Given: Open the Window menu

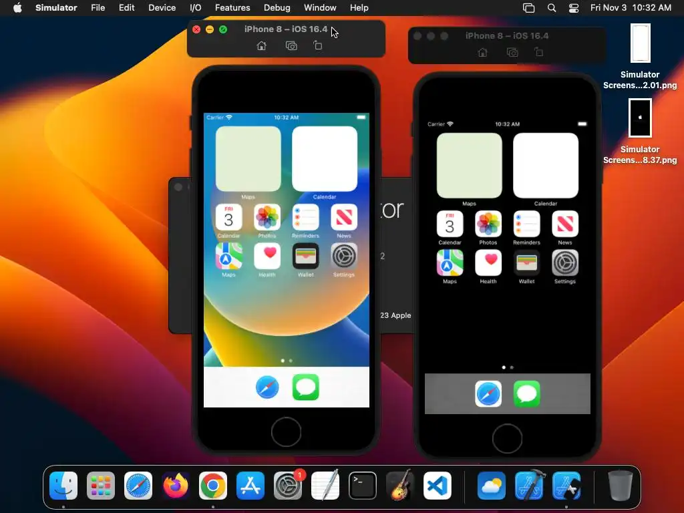Looking at the screenshot, I should click(320, 8).
